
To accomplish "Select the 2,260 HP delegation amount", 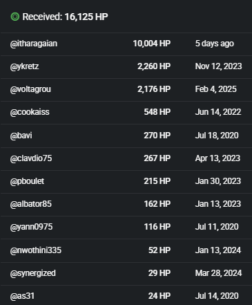I will 154,66.
